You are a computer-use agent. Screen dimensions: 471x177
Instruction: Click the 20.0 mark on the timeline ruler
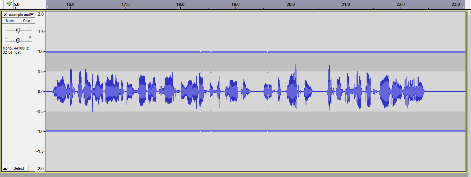(x=291, y=4)
